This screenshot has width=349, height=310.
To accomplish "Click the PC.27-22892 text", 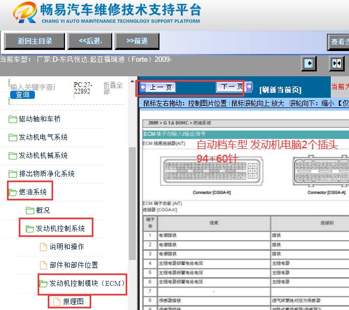I will pos(83,88).
